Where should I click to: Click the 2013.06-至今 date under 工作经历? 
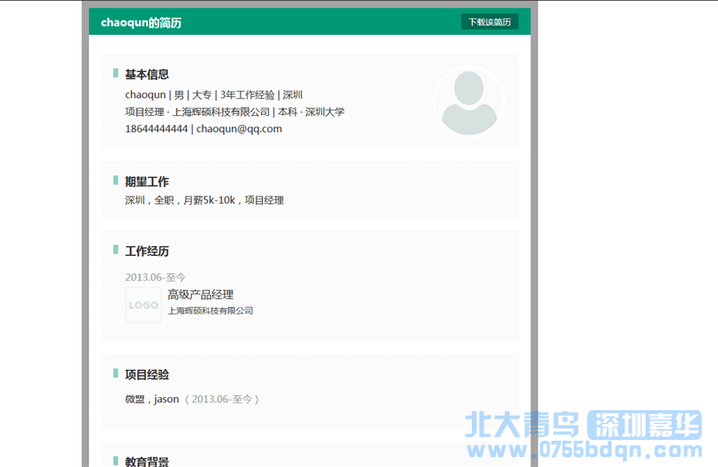[155, 278]
